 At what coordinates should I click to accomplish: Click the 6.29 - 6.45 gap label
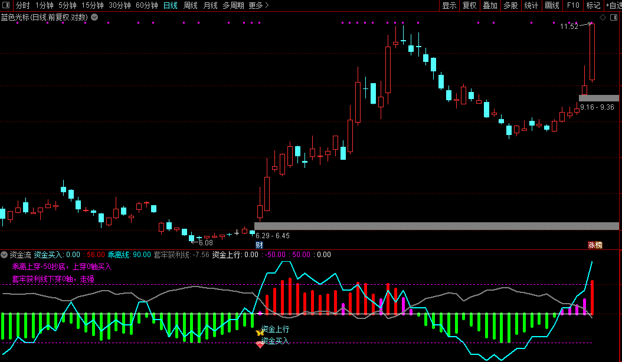pyautogui.click(x=273, y=235)
